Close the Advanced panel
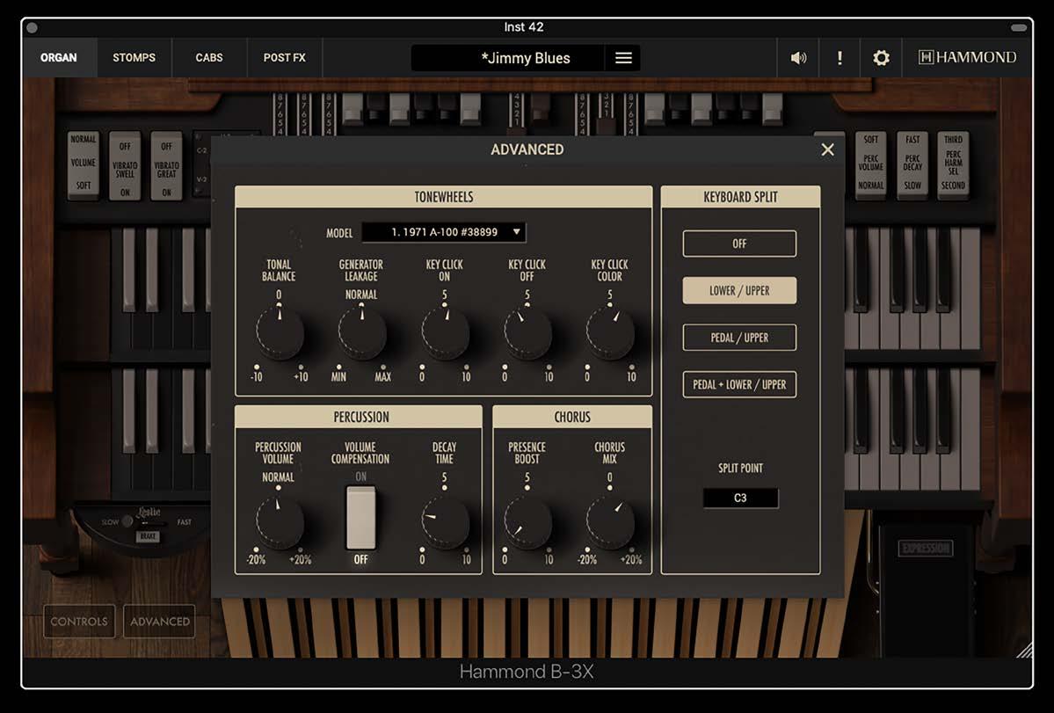 (827, 149)
